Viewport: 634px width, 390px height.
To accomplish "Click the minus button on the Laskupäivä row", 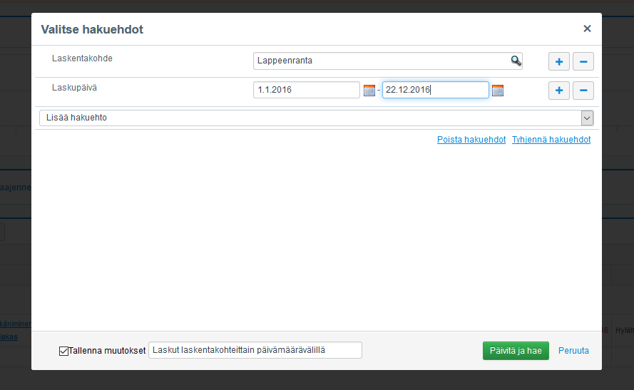I will 583,91.
